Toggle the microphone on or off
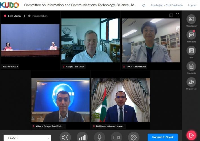 pyautogui.click(x=99, y=137)
